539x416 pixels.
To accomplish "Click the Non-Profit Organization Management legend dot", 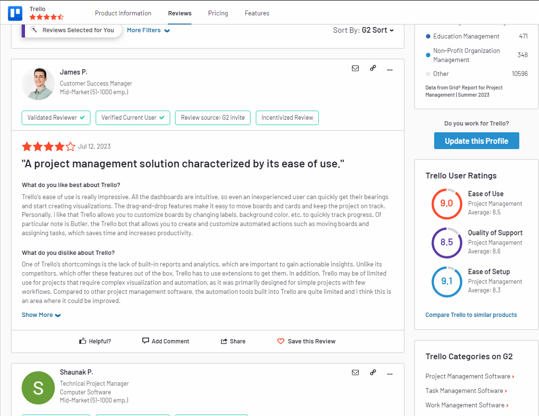I will pos(428,55).
